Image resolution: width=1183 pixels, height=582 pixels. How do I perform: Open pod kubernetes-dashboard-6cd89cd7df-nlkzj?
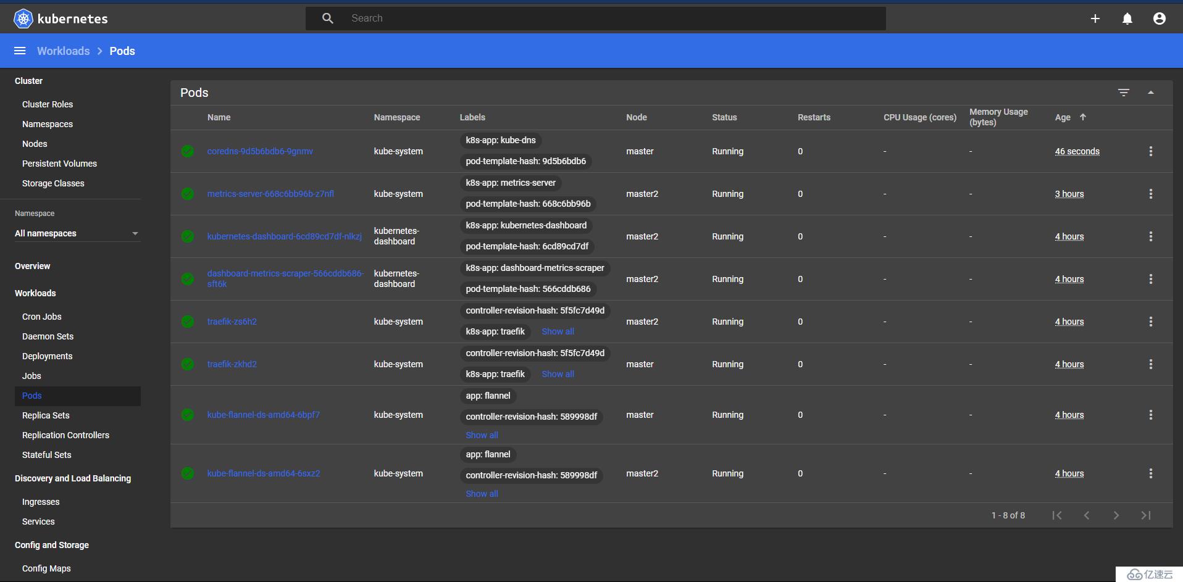coord(285,236)
